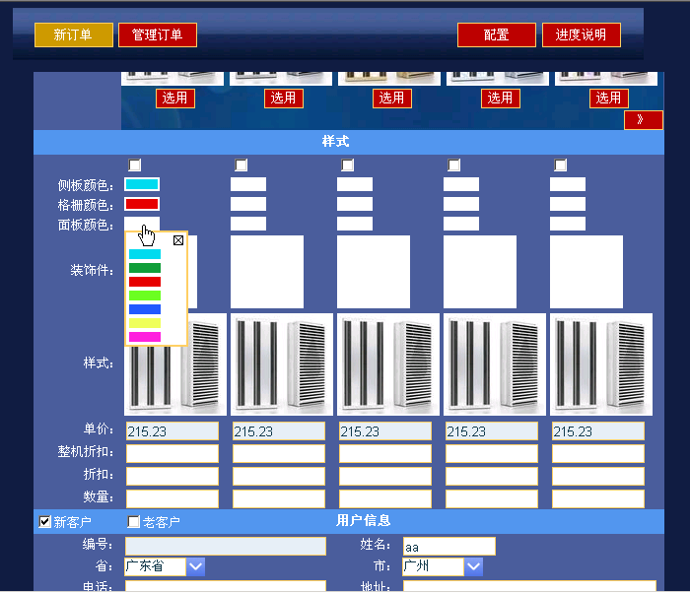Open the 市 dropdown showing 广州
This screenshot has width=690, height=593.
click(x=474, y=566)
